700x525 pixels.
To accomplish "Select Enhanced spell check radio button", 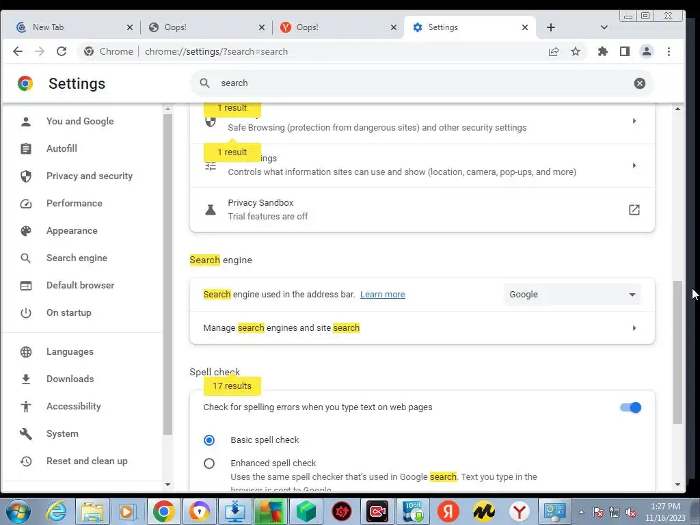I will 209,463.
